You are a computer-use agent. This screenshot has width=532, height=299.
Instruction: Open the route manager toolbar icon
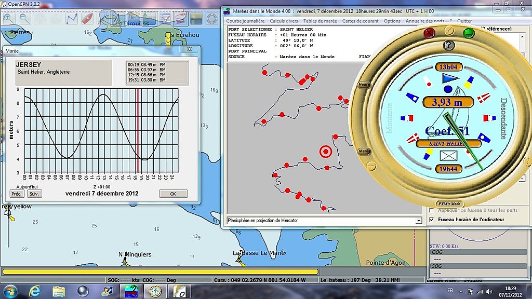pos(165,18)
